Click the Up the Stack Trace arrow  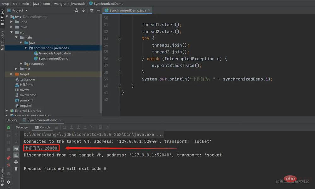coord(16,135)
